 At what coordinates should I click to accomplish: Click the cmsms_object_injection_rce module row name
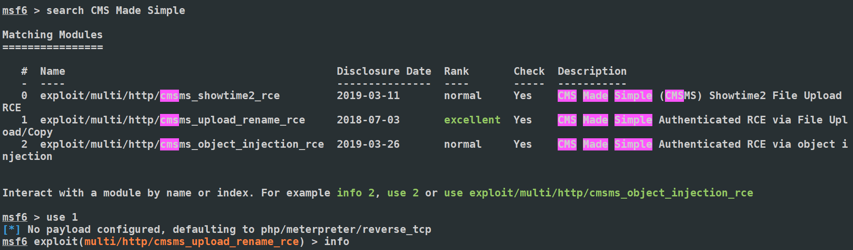pos(182,144)
